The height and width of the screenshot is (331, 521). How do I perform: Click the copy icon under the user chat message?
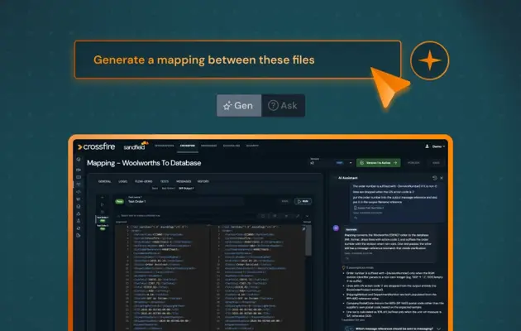coord(356,218)
